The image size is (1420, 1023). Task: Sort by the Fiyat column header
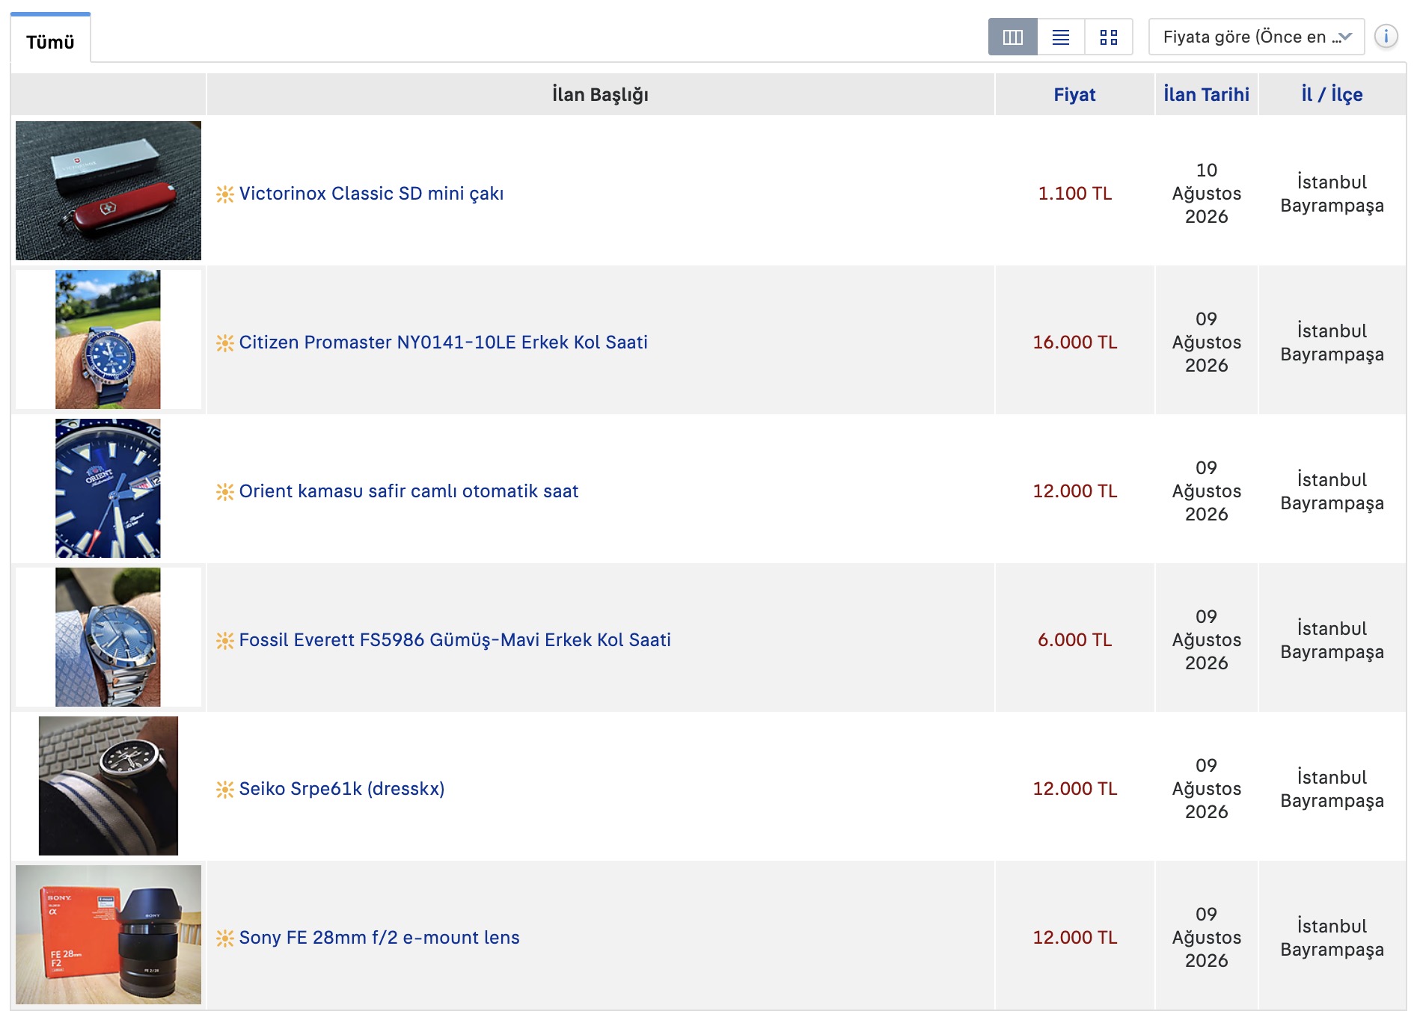(1074, 95)
